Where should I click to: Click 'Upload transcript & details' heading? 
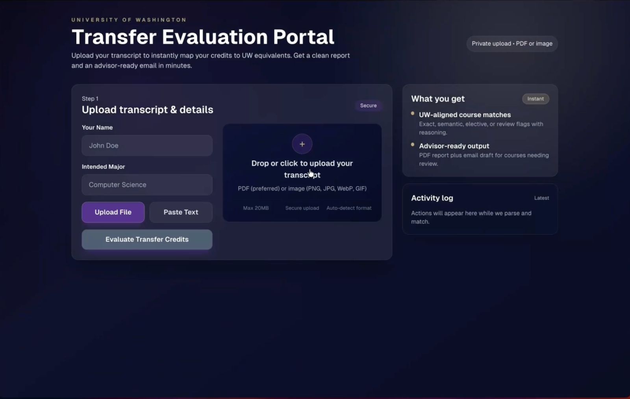coord(147,110)
